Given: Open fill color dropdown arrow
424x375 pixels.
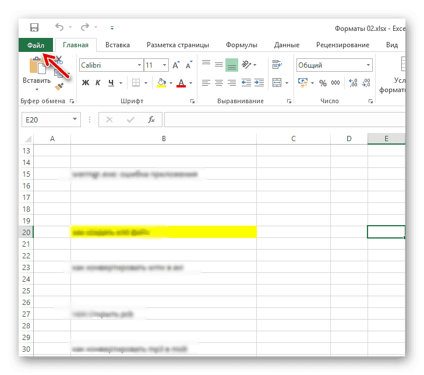Looking at the screenshot, I should pyautogui.click(x=171, y=83).
